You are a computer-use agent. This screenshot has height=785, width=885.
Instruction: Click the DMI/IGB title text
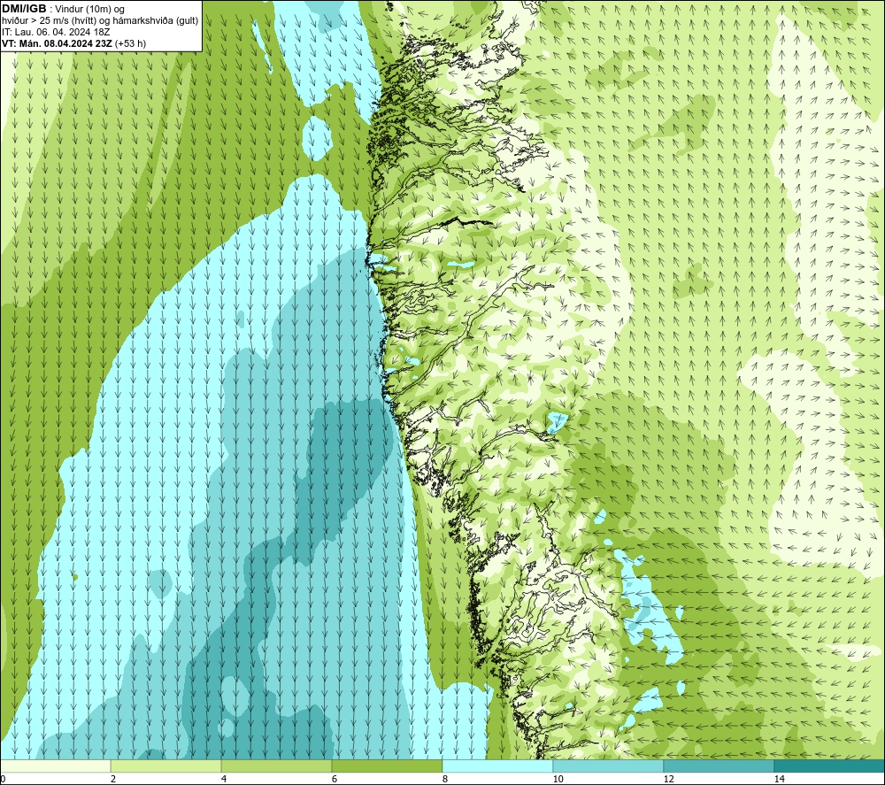[x=24, y=9]
